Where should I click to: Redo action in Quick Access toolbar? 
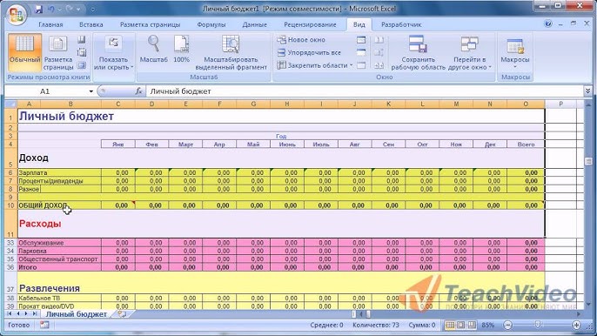[x=69, y=9]
